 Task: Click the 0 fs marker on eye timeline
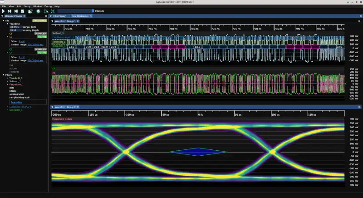pos(201,114)
